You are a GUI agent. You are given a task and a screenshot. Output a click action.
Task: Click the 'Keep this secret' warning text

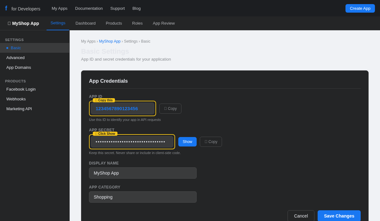pyautogui.click(x=135, y=153)
